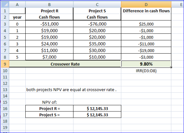Select the -$1,000 cell in row 4
184x133 pixels.
[146, 30]
